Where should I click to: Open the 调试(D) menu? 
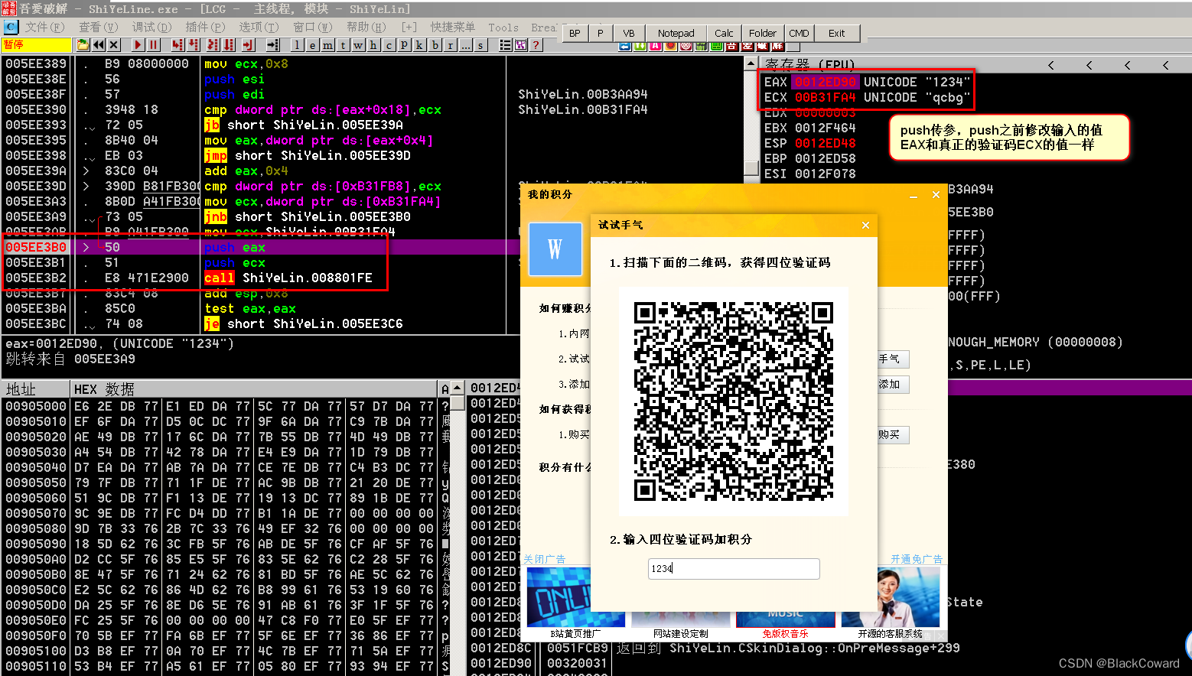coord(151,28)
